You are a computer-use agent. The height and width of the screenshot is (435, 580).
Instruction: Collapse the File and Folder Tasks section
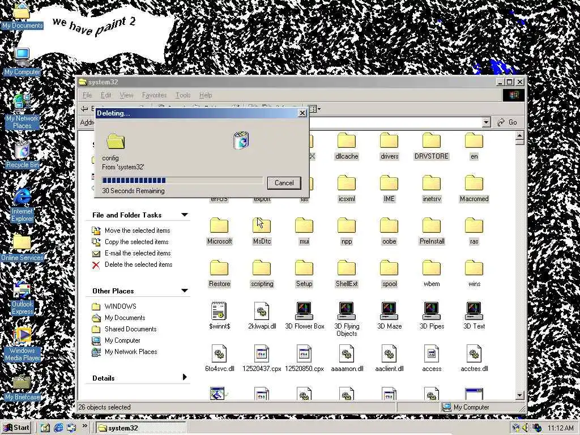point(185,215)
